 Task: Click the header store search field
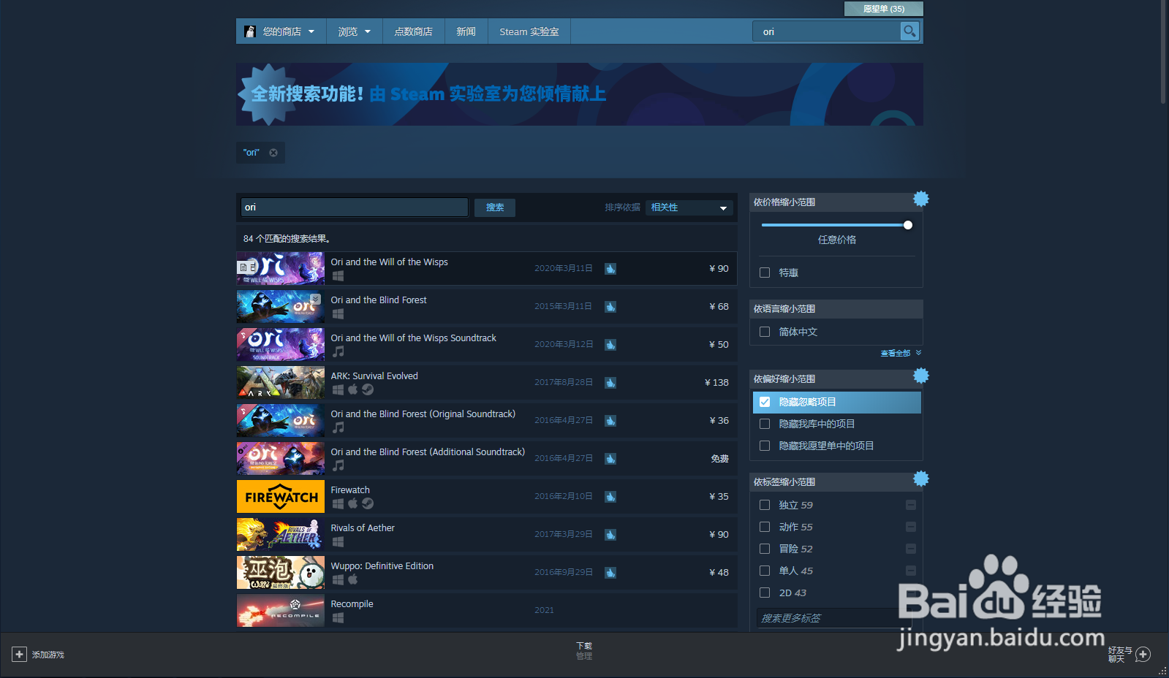click(827, 31)
